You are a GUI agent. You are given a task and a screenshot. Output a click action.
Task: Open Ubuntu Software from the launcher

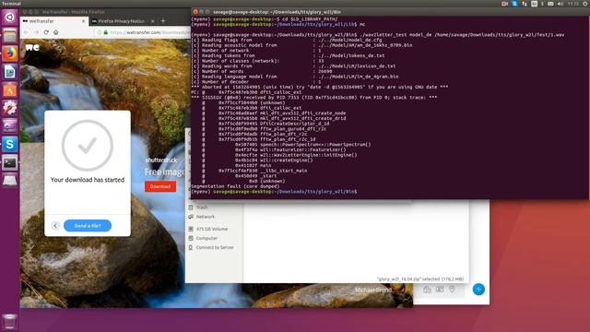point(10,89)
